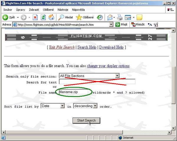Open Search Help link

pos(87,47)
